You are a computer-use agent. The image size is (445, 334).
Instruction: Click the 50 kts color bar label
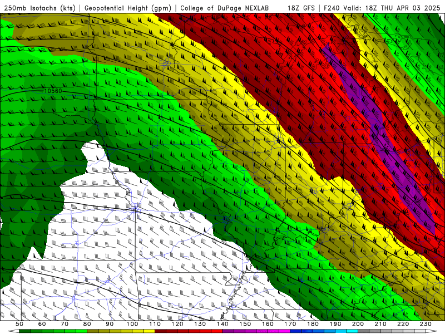tap(19, 324)
